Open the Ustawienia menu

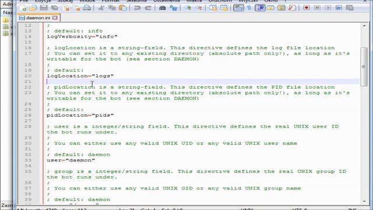(x=167, y=1)
